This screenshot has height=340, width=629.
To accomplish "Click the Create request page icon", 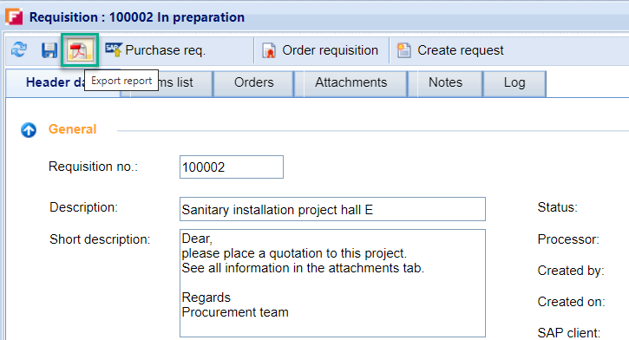I will click(x=404, y=50).
